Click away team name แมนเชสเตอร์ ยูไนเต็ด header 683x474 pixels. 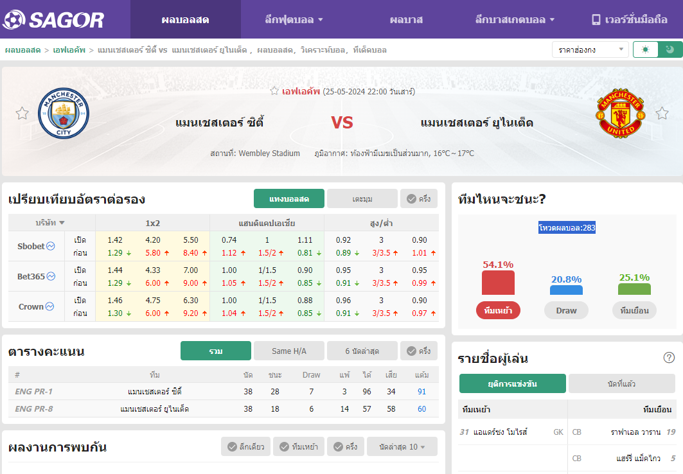coord(477,122)
